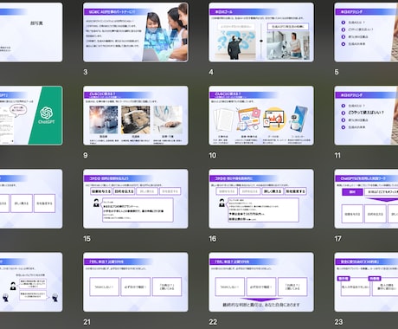Click the slide number label "10"
398x329 pixels.
coord(213,156)
